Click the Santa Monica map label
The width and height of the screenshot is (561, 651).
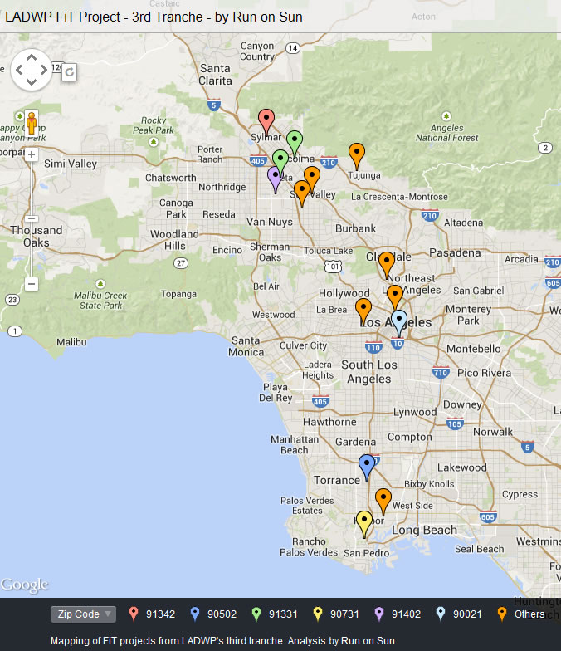(246, 346)
